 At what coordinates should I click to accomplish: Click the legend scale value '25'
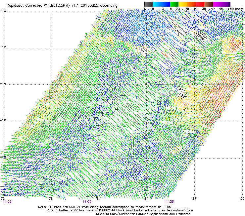187,9
